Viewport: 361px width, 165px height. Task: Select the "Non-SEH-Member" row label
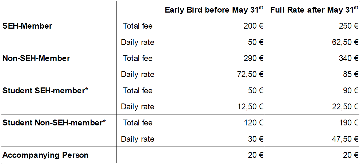point(36,58)
